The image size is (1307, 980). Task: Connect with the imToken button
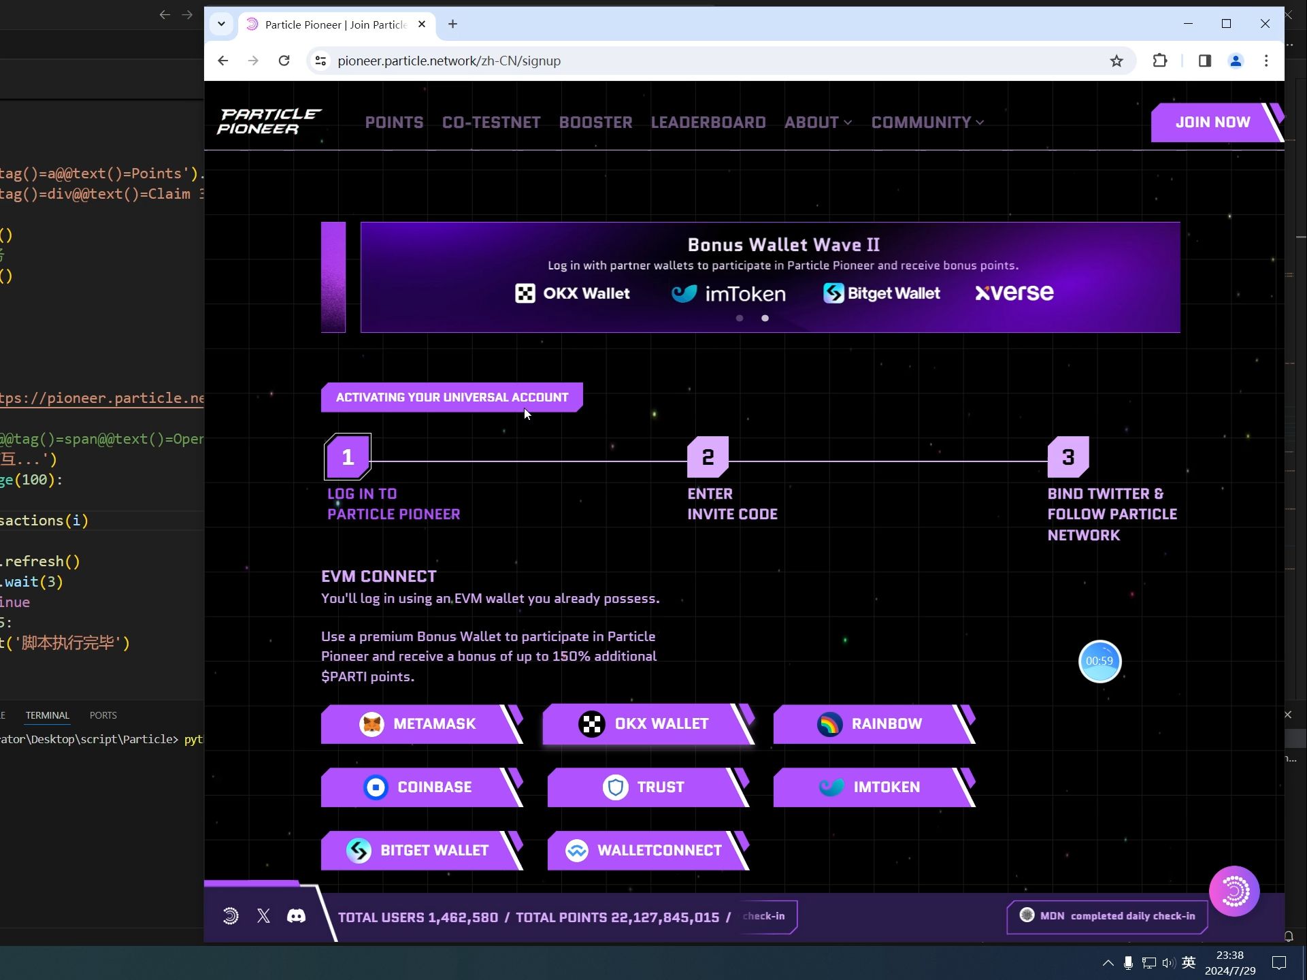coord(874,787)
